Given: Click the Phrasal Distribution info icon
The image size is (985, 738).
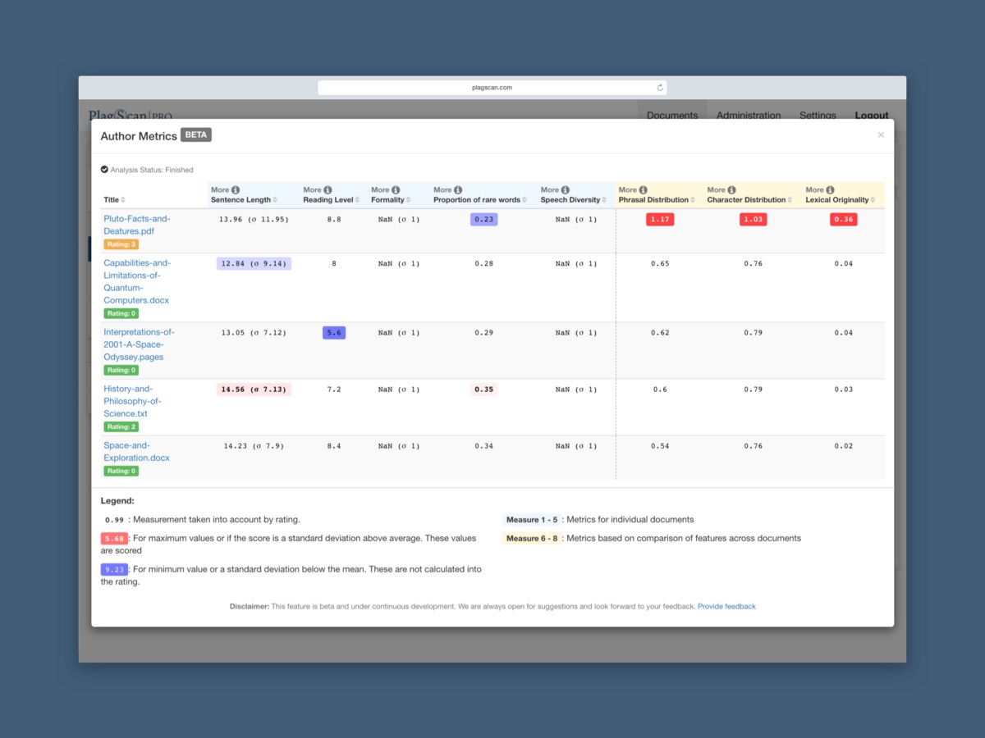Looking at the screenshot, I should pyautogui.click(x=644, y=190).
